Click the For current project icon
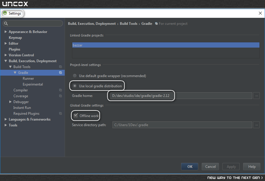The image size is (265, 181). pyautogui.click(x=156, y=24)
